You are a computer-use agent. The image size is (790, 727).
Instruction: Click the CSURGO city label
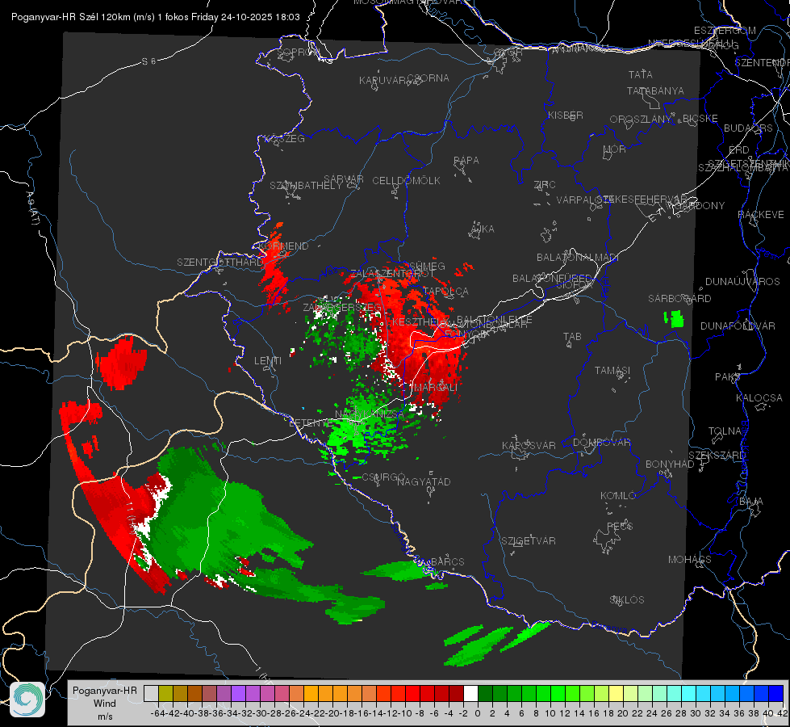(x=383, y=477)
